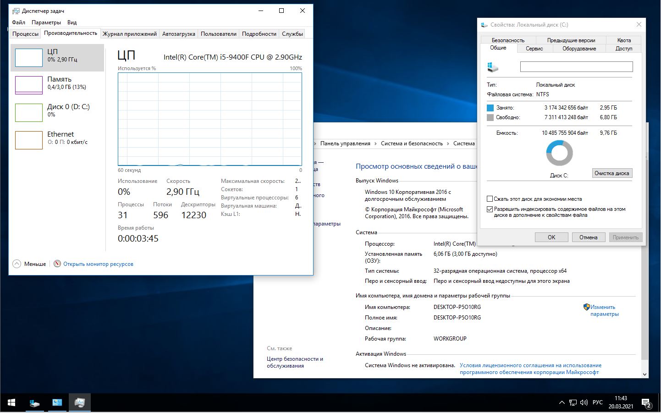Click the System window scrollbar down arrow

tap(645, 374)
